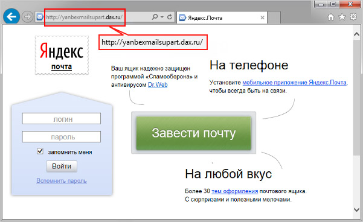Open a new blank tab
363x222 pixels.
(x=274, y=17)
